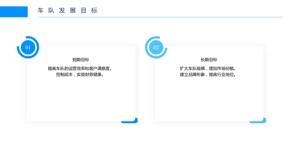Click the 01 numbered circle badge
This screenshot has width=283, height=159.
28,47
